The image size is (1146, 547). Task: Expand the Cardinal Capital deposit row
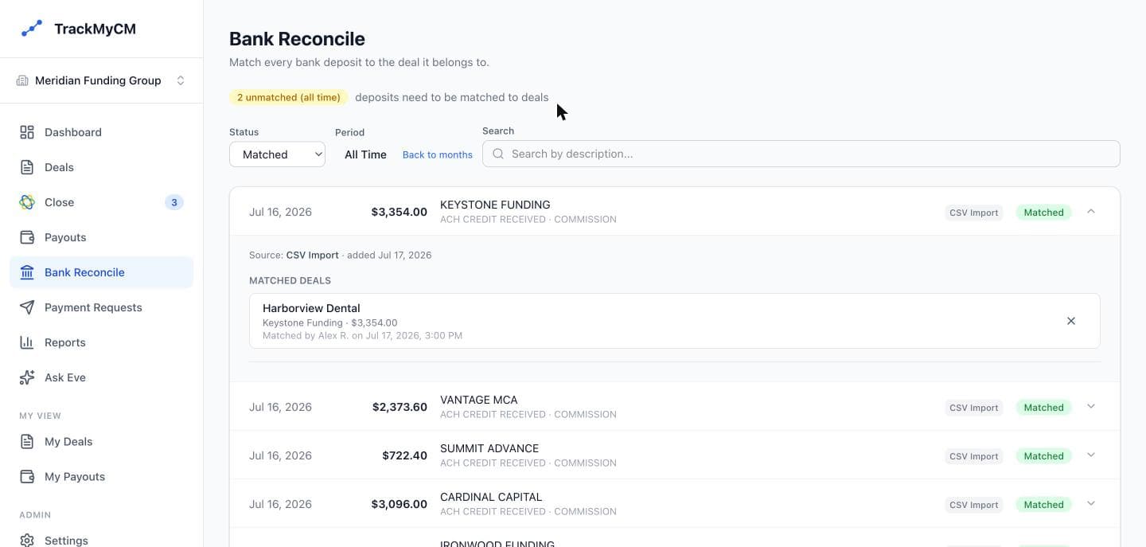(1091, 504)
